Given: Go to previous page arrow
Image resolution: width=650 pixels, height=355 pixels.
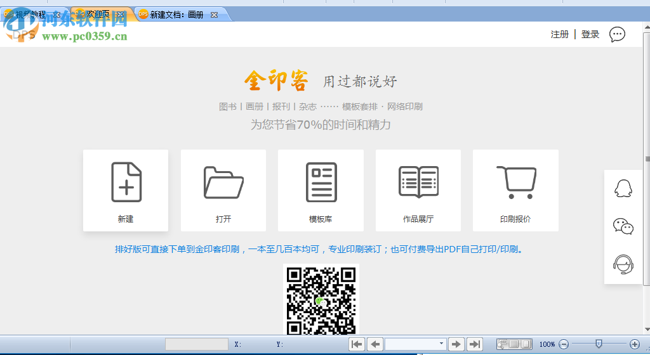Looking at the screenshot, I should (375, 344).
